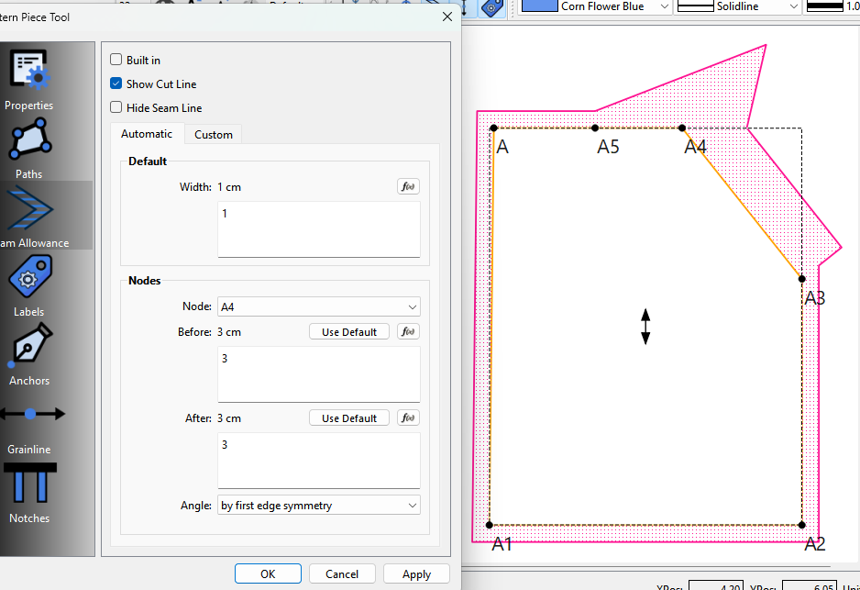Select the Notches section icon

pos(30,483)
